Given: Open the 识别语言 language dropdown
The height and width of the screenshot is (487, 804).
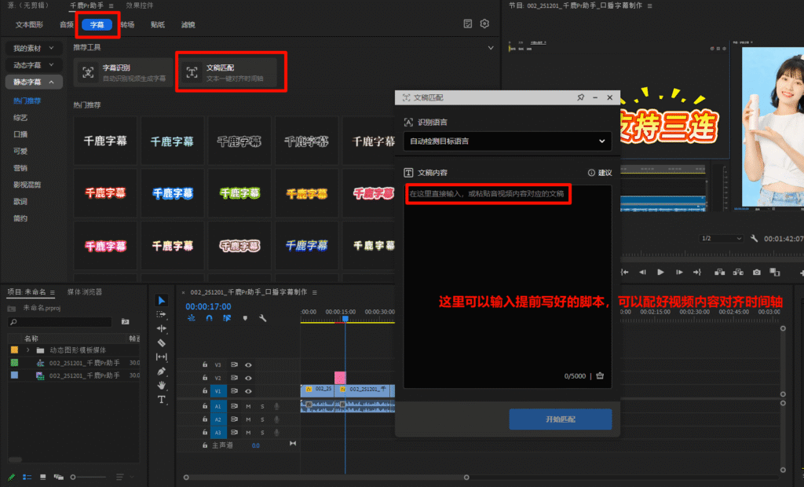Looking at the screenshot, I should point(507,141).
